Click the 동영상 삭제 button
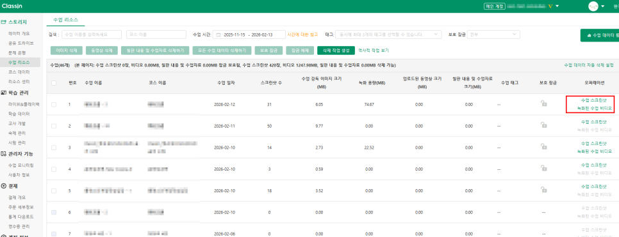 [x=101, y=50]
